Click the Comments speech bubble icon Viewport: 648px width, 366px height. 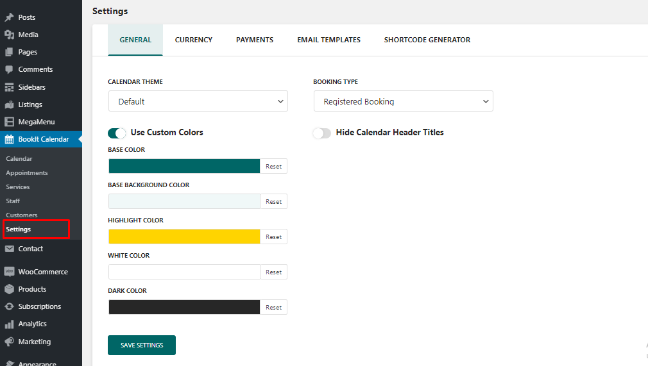click(x=9, y=69)
